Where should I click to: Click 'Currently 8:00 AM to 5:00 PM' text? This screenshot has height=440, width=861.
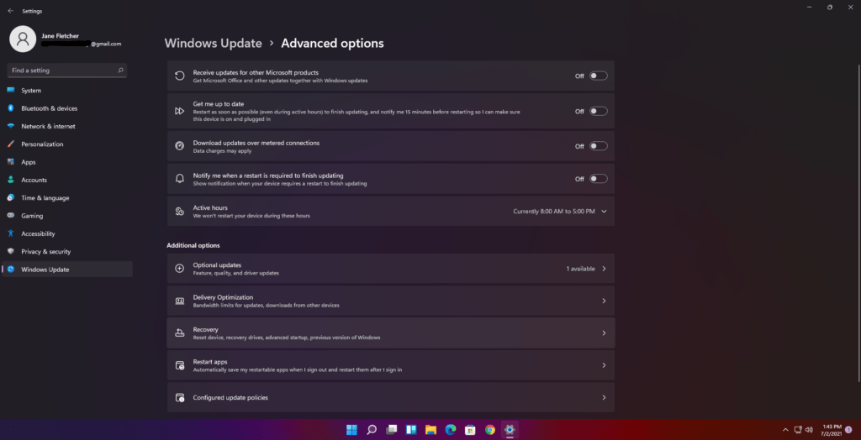pos(554,212)
